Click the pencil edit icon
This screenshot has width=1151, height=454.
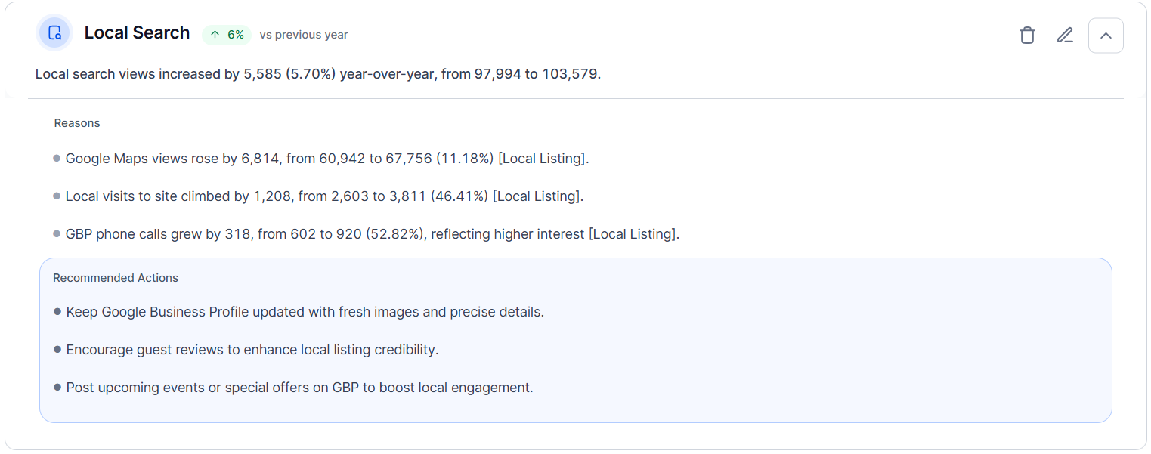point(1065,35)
